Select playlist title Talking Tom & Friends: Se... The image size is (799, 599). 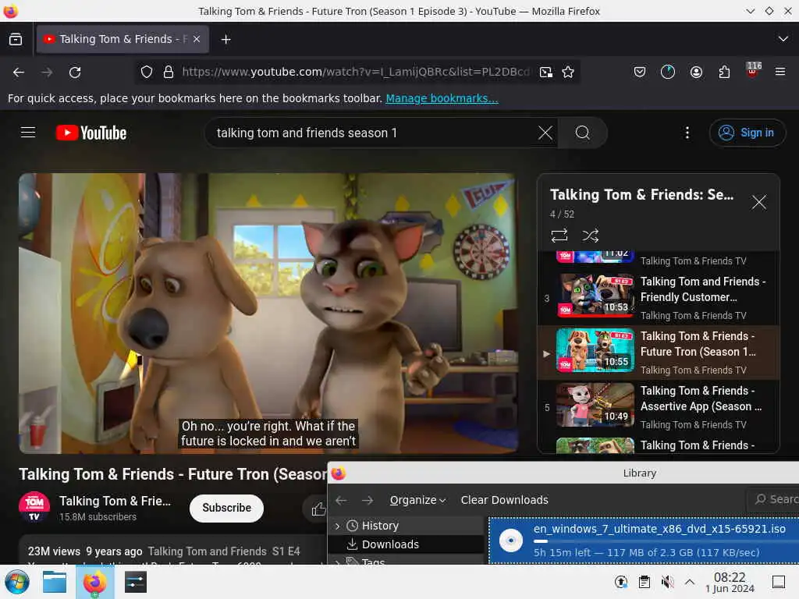641,194
